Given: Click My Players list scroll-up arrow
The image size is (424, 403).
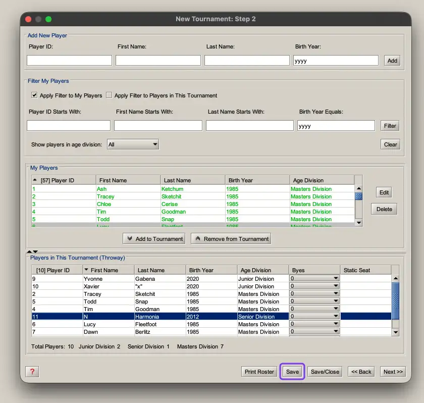Looking at the screenshot, I should tap(359, 188).
